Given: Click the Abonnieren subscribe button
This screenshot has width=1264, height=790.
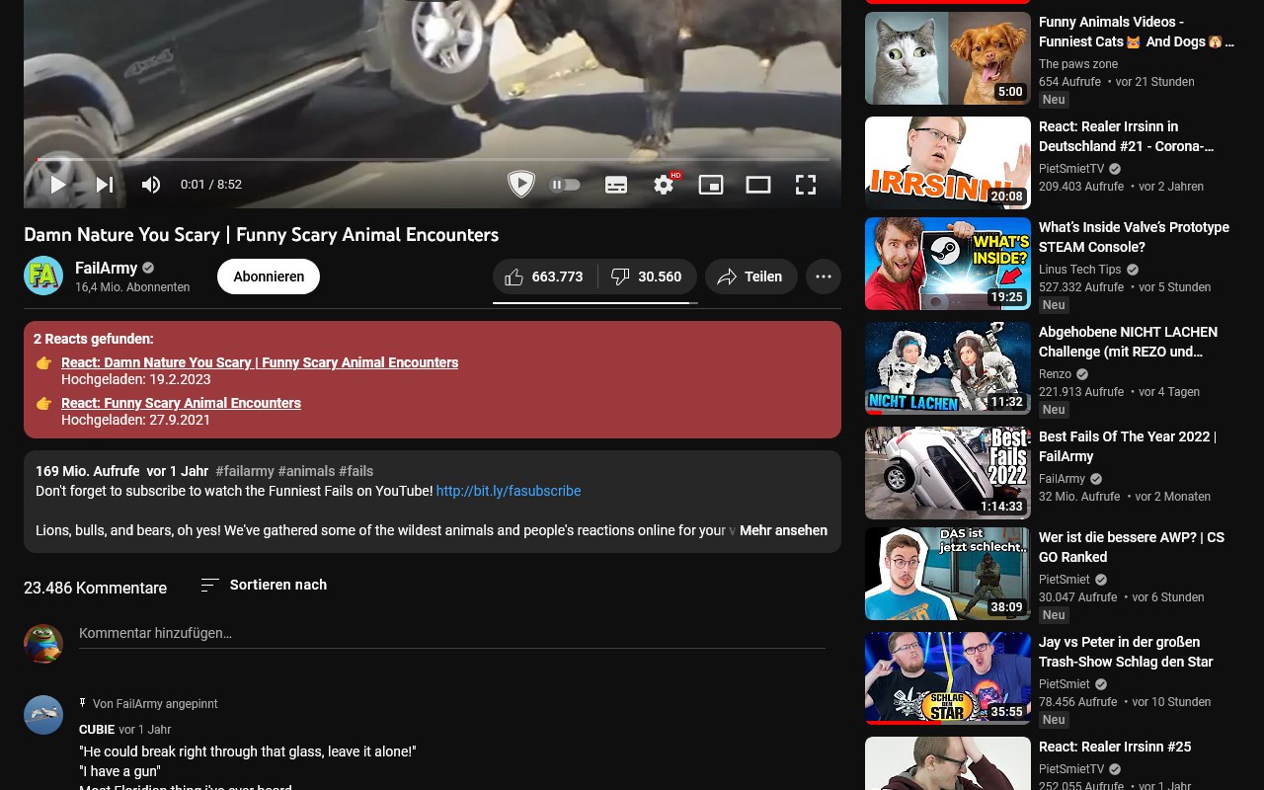Looking at the screenshot, I should [x=269, y=276].
